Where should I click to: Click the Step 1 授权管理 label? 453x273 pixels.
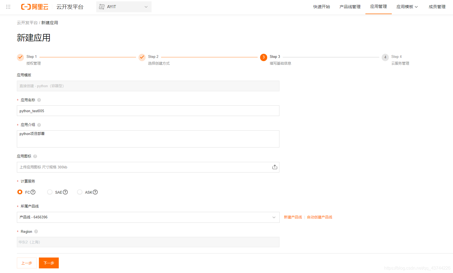click(x=33, y=63)
